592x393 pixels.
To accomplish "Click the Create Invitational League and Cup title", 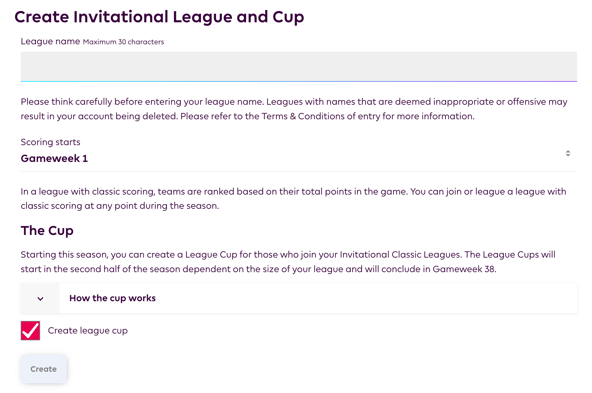I will tap(159, 17).
